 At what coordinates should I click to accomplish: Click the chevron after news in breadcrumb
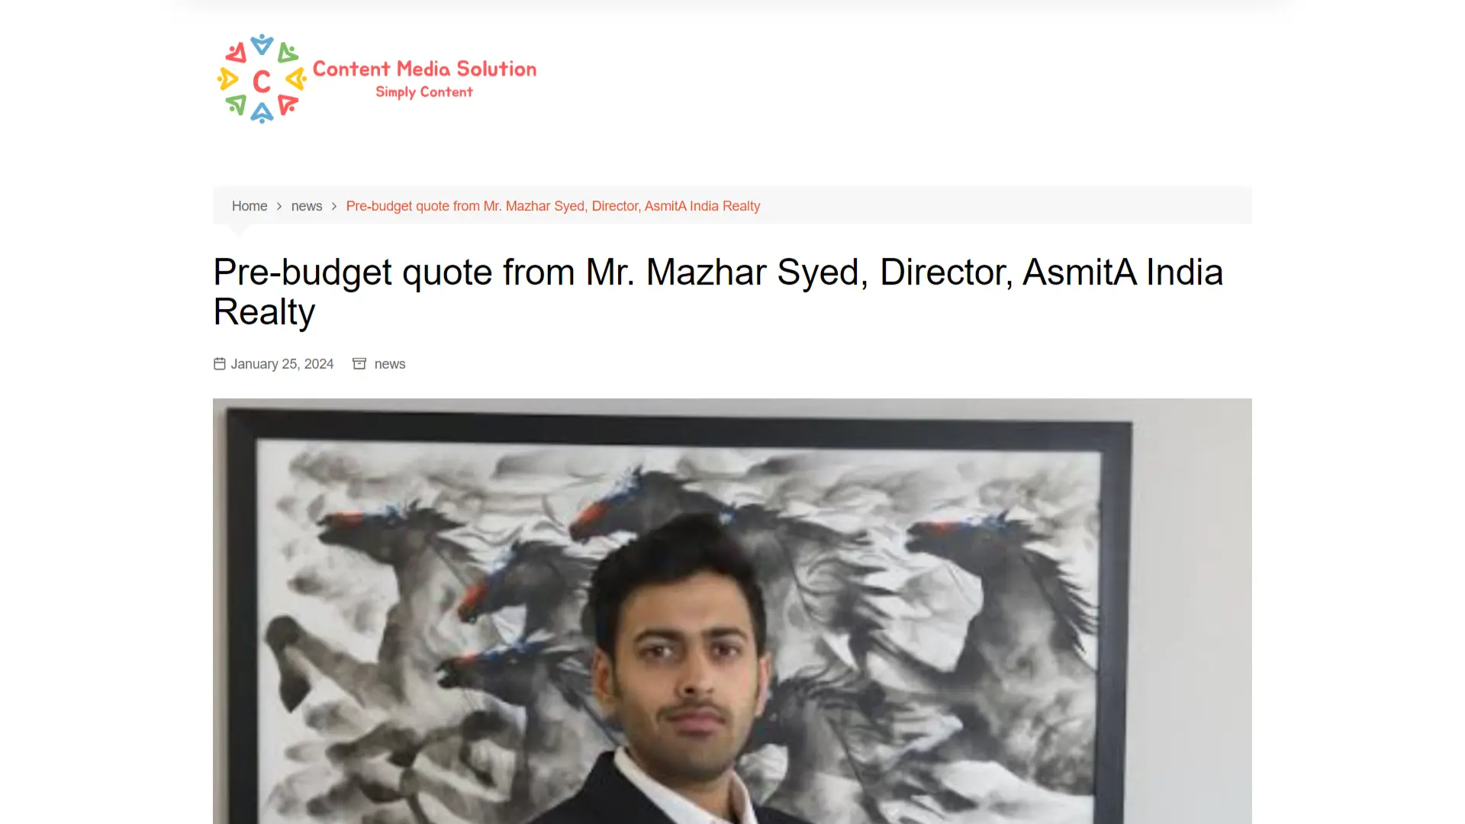334,207
